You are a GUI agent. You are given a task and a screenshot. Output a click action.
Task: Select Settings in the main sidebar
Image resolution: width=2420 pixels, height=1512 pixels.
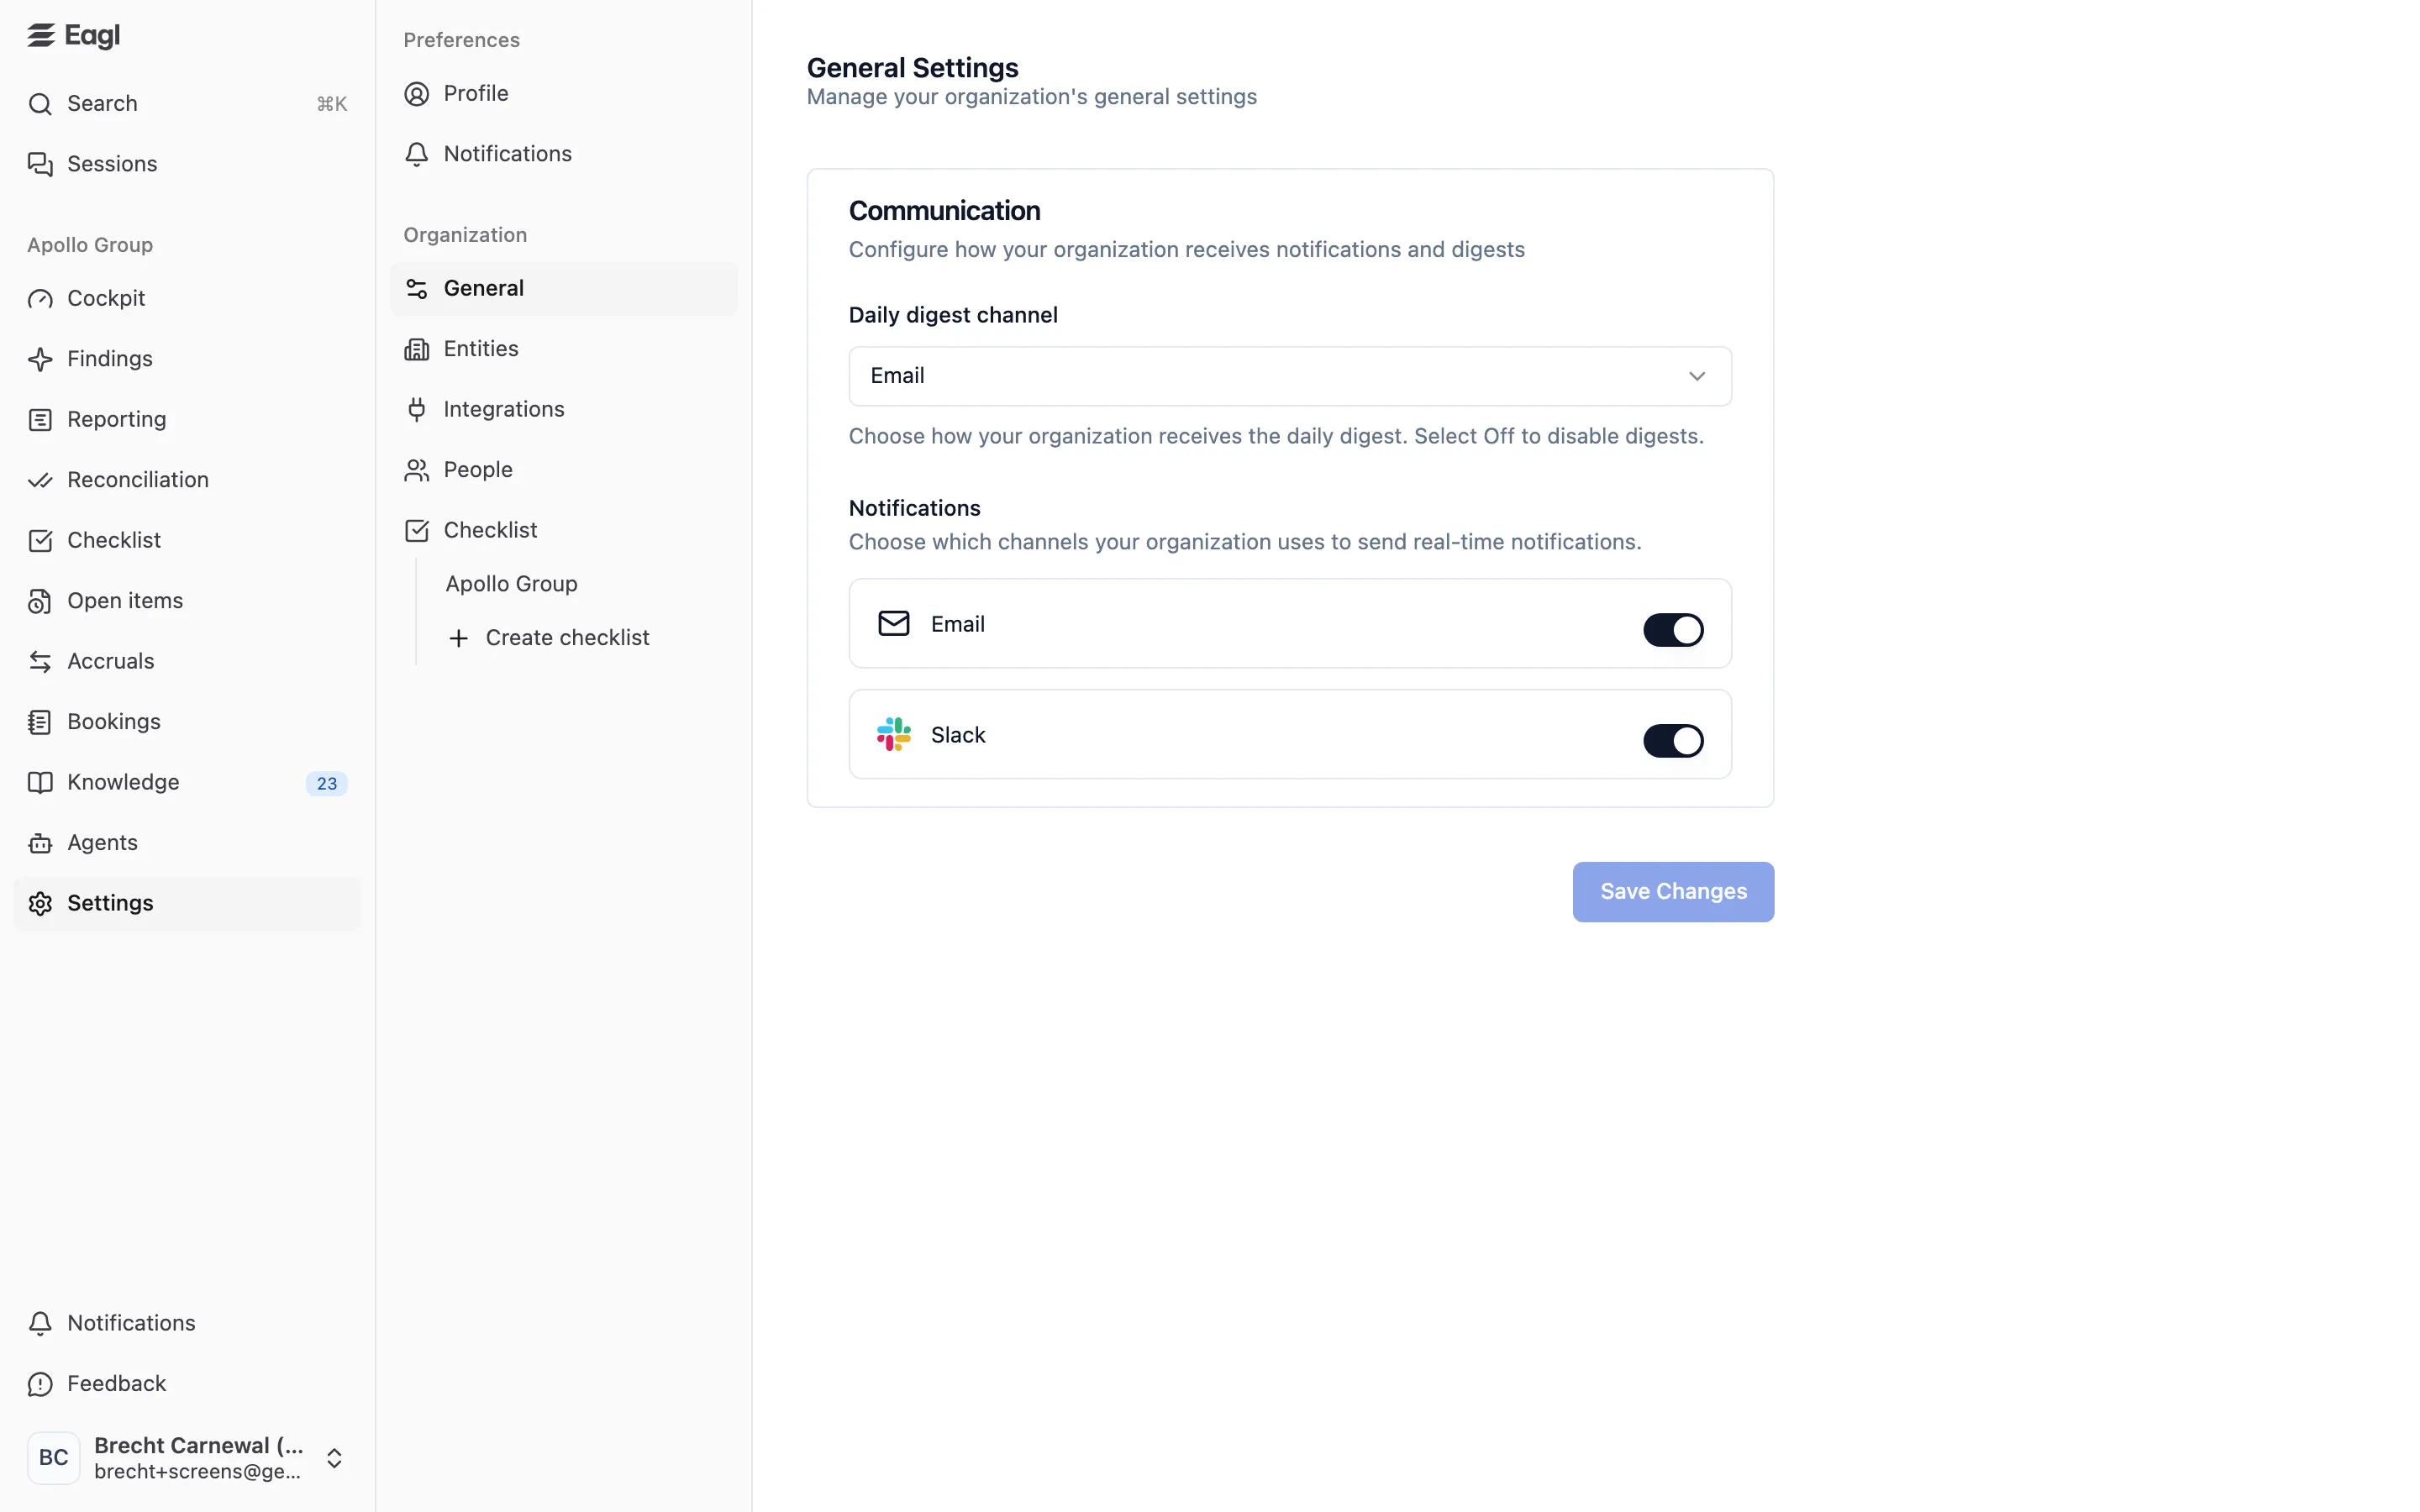[x=187, y=904]
